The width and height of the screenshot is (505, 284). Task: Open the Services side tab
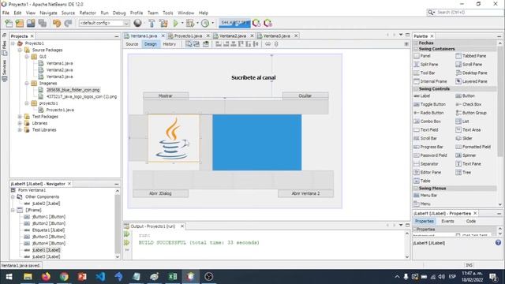coord(5,70)
